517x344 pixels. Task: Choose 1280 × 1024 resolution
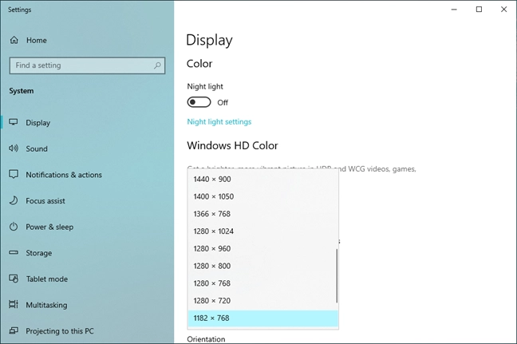262,231
